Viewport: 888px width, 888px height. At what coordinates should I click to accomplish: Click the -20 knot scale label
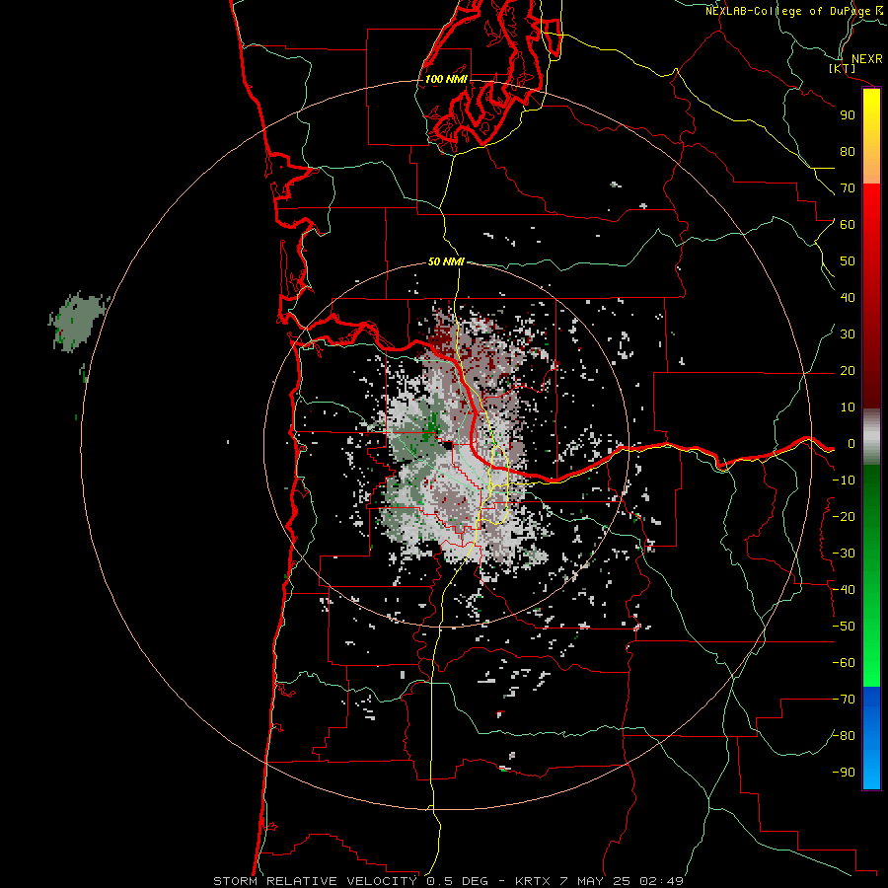tap(844, 516)
